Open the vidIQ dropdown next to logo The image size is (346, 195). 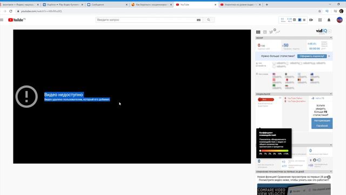[x=330, y=31]
